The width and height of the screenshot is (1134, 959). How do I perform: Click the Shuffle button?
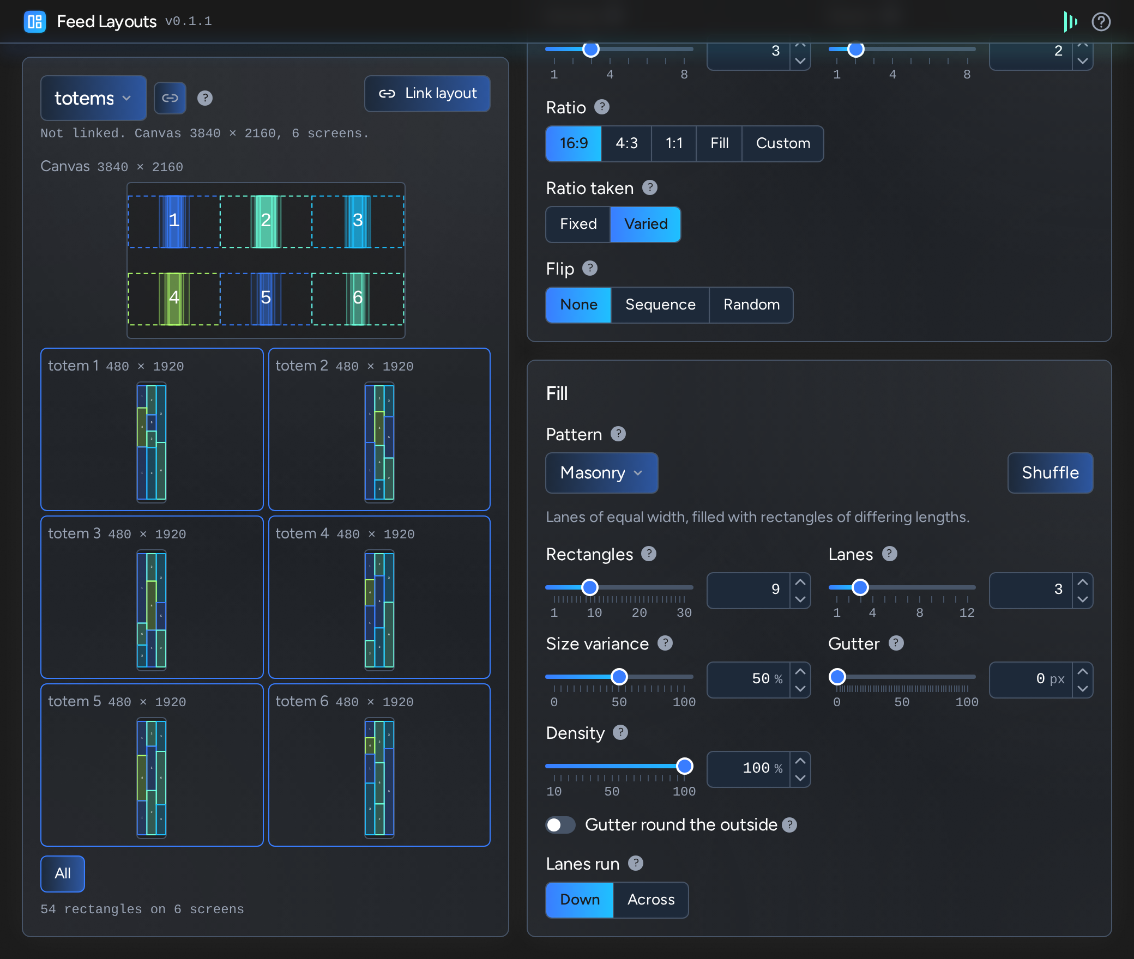coord(1050,473)
